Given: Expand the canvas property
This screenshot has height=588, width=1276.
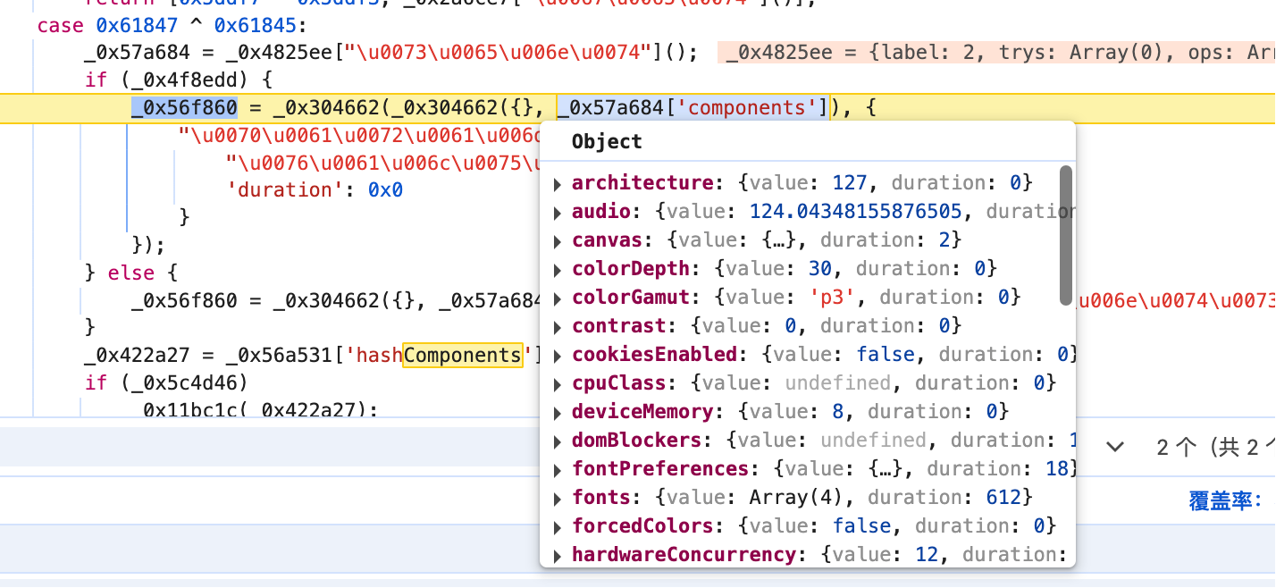Looking at the screenshot, I should (x=558, y=241).
